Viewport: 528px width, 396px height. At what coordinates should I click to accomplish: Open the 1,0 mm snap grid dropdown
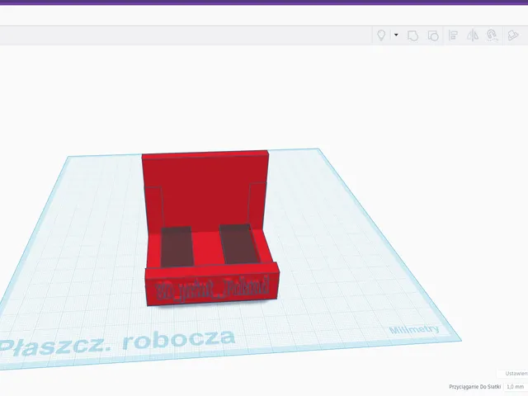pos(516,387)
